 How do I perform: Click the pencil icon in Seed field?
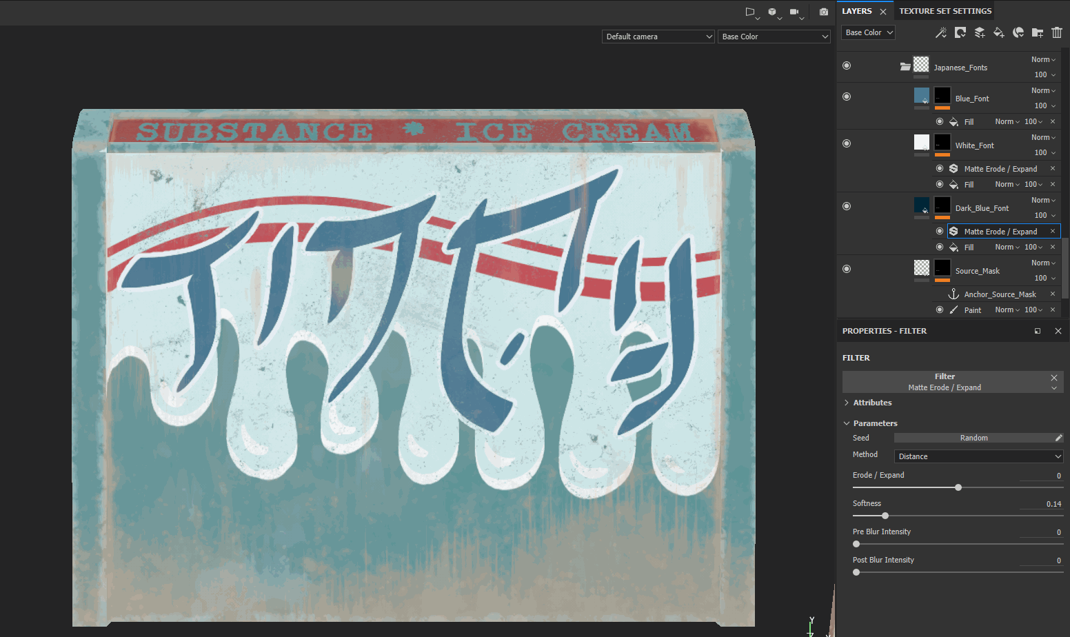(1058, 438)
